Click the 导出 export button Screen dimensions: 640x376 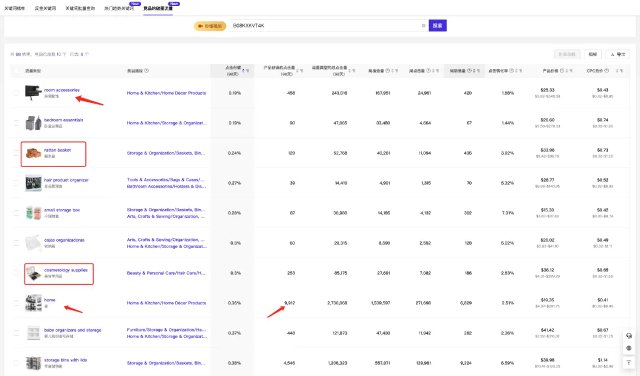(618, 54)
